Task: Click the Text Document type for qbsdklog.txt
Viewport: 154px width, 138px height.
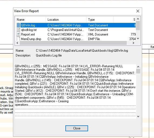Action: [x=98, y=30]
